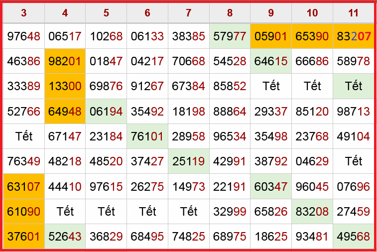Select orange cell 98201
Viewport: 377px width, 252px height.
(65, 61)
